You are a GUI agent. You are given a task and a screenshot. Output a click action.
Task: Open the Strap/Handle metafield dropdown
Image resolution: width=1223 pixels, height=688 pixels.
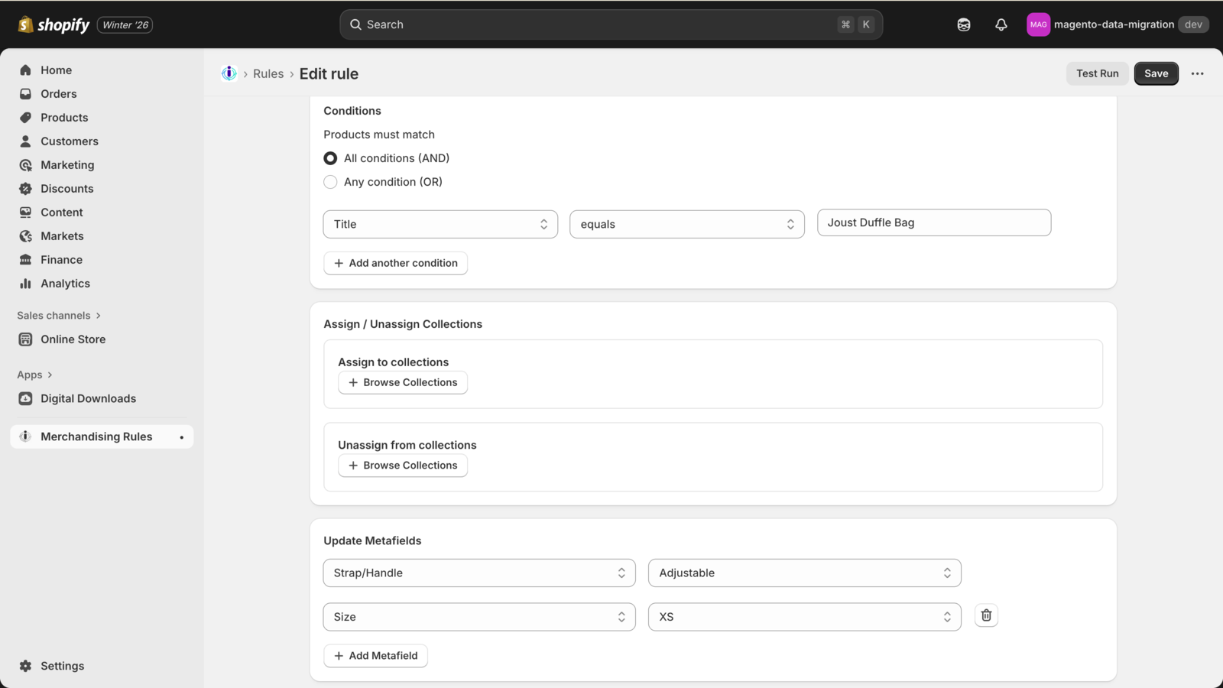point(478,573)
